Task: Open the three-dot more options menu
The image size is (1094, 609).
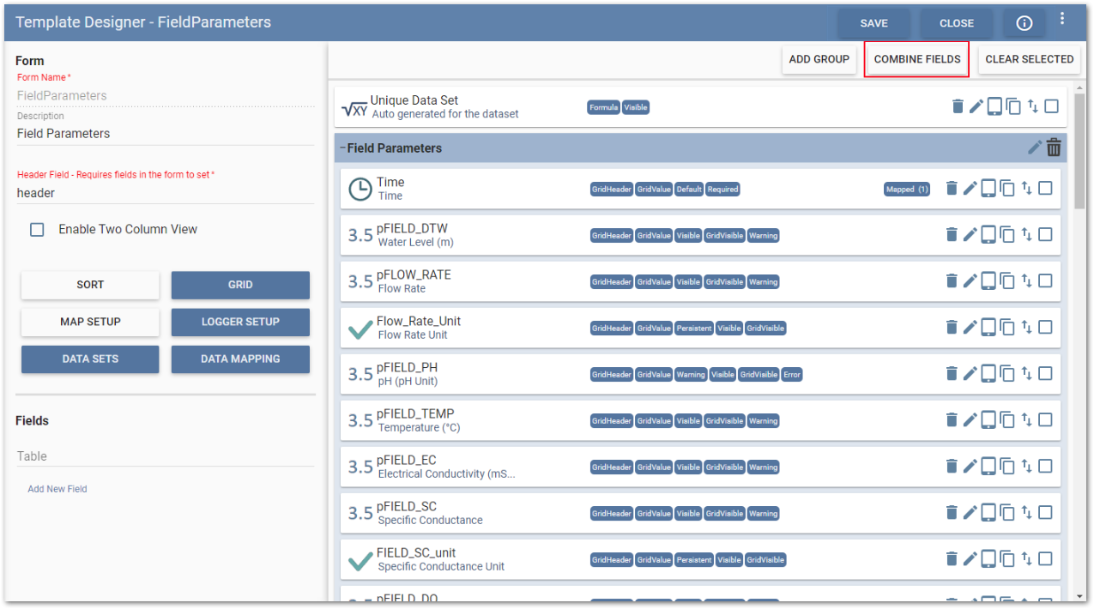Action: 1062,19
